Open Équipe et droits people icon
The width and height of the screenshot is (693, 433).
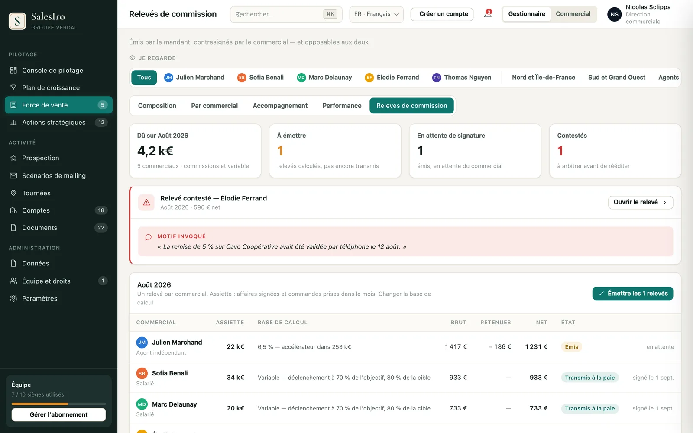[13, 281]
